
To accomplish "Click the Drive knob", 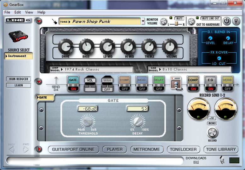I will 66,46.
